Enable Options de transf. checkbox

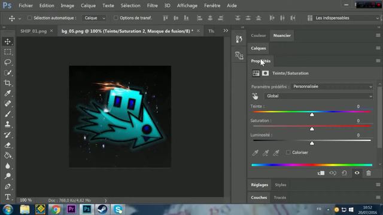click(x=116, y=18)
